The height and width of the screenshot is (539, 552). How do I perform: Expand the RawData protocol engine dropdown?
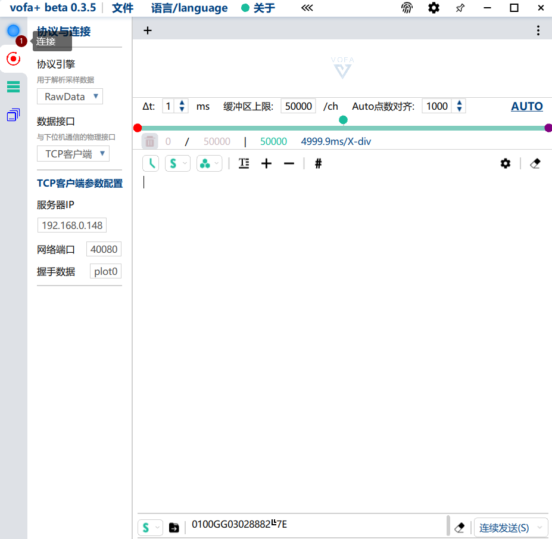pyautogui.click(x=70, y=97)
